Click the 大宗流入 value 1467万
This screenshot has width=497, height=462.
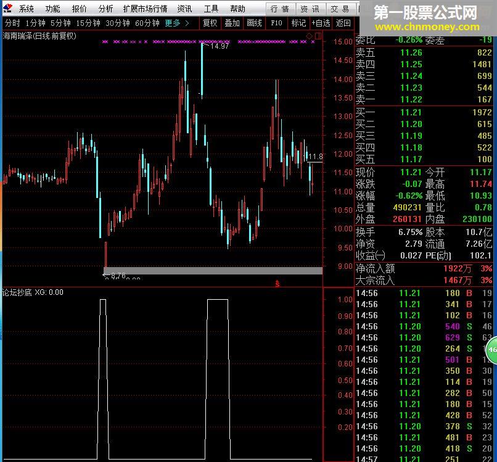click(x=458, y=280)
